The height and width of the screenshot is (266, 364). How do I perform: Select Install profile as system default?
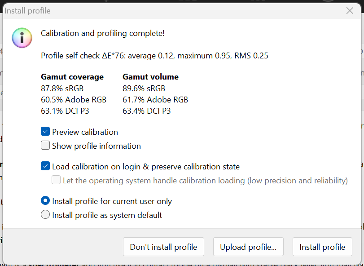click(45, 215)
